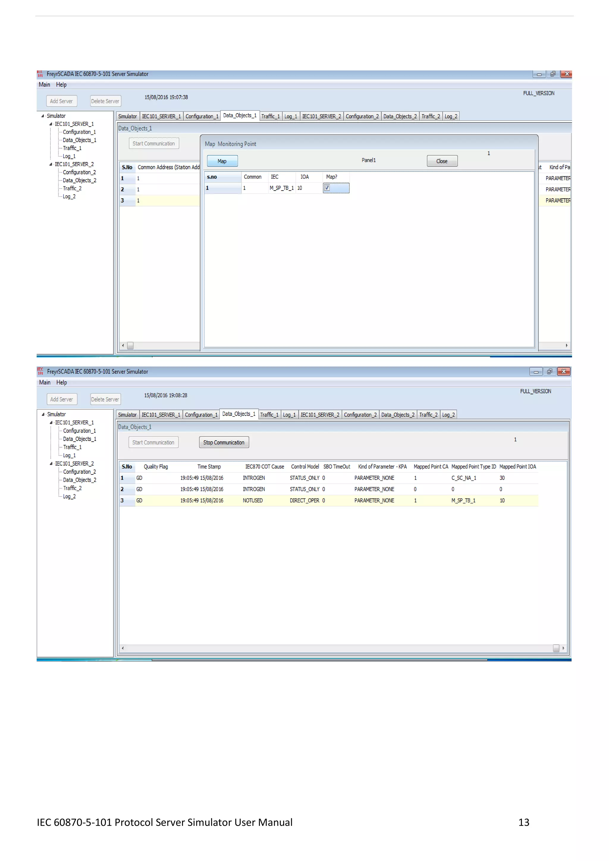Select row 2 header cell in the lower window grid
This screenshot has height=861, width=609.
click(x=128, y=489)
